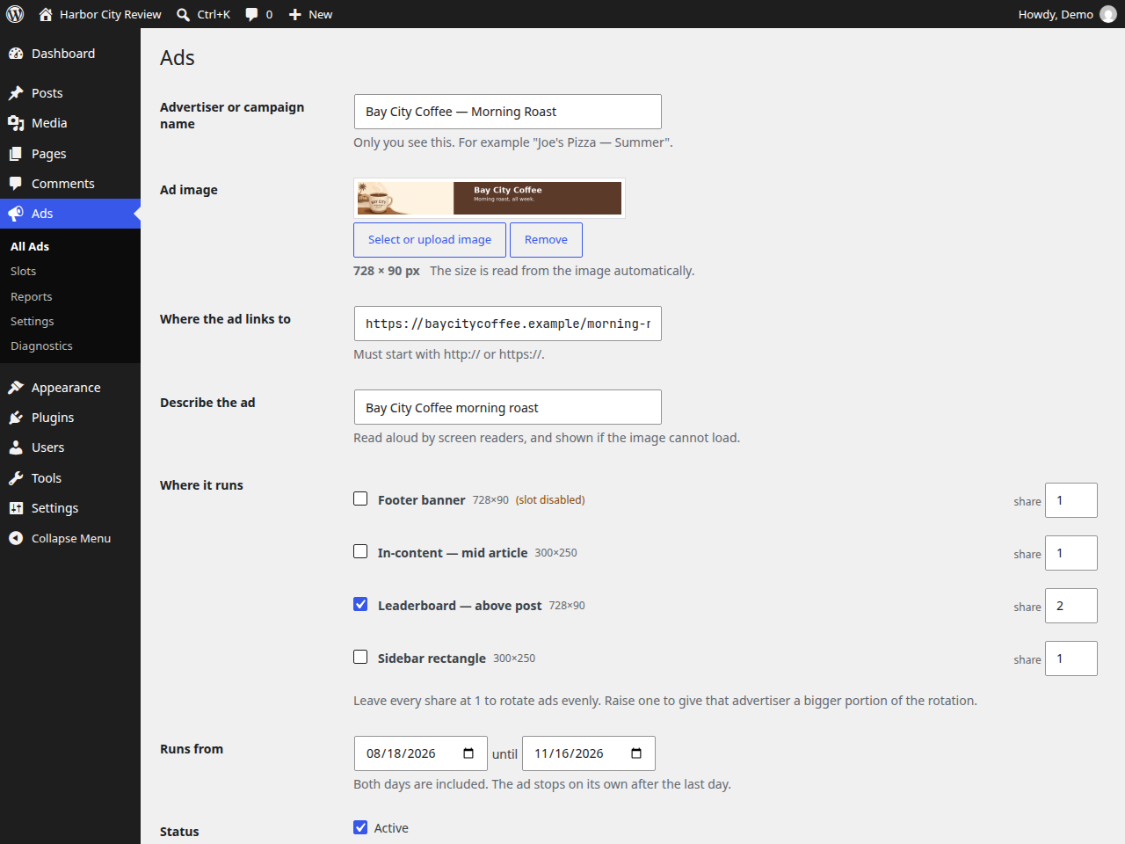1125x844 pixels.
Task: Click the Media icon in sidebar
Action: point(16,123)
